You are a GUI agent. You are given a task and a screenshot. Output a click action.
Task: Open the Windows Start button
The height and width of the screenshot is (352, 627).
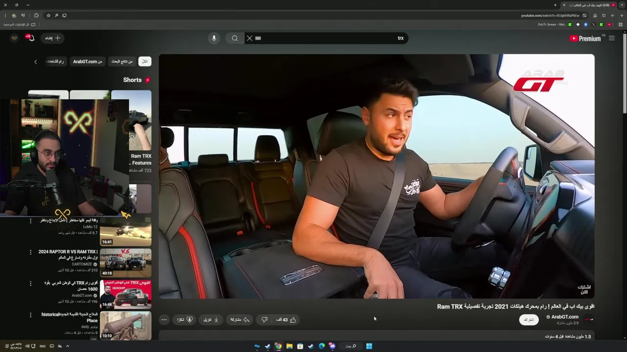tap(369, 346)
